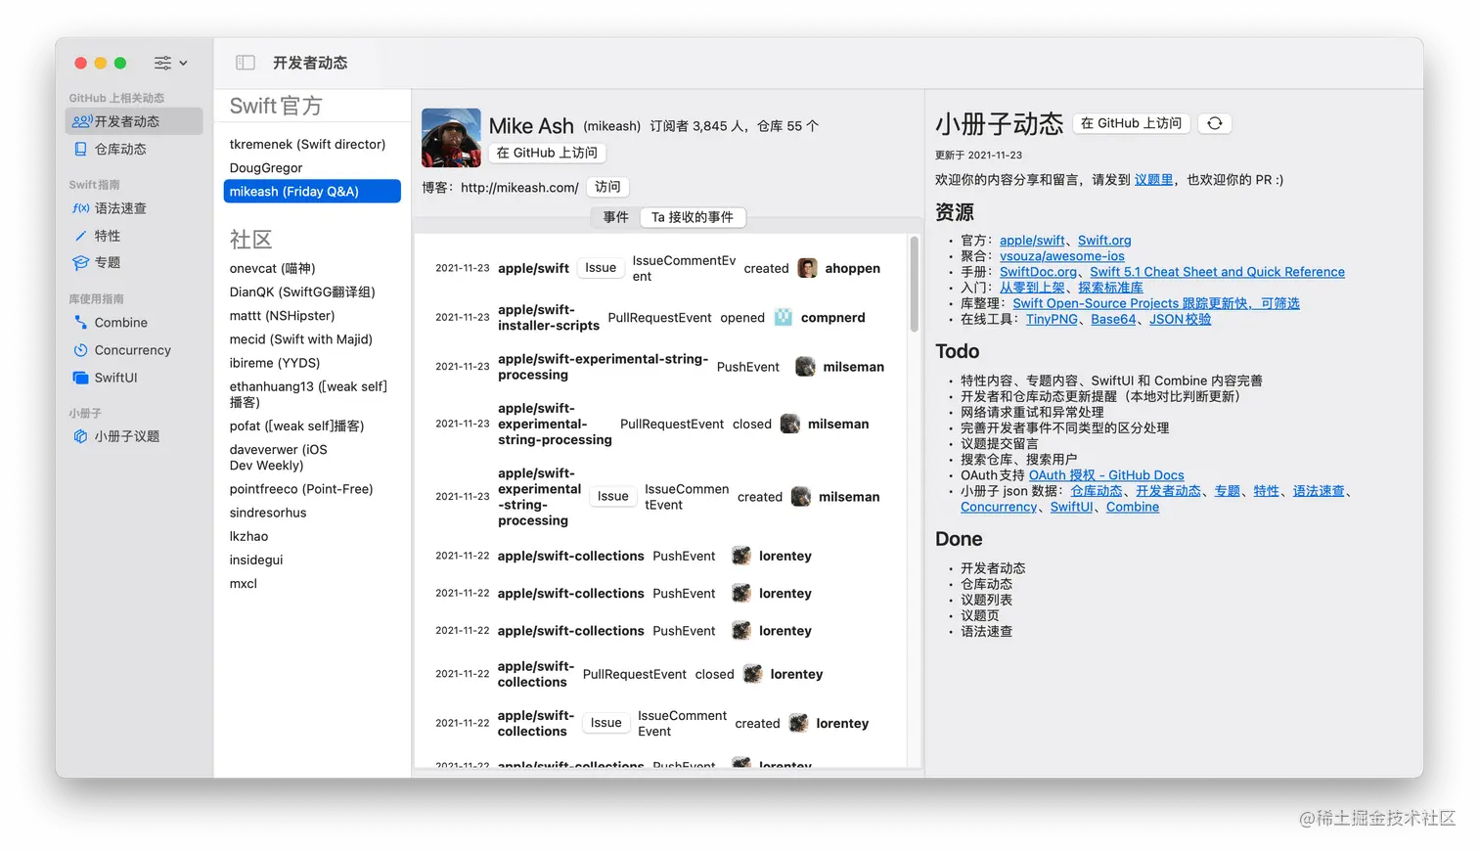Click Mike Ash profile avatar
This screenshot has width=1479, height=851.
click(x=451, y=138)
